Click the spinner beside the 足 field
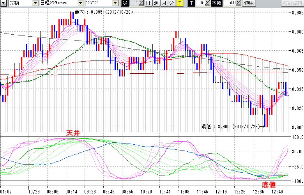The height and width of the screenshot is (195, 304). [141, 3]
